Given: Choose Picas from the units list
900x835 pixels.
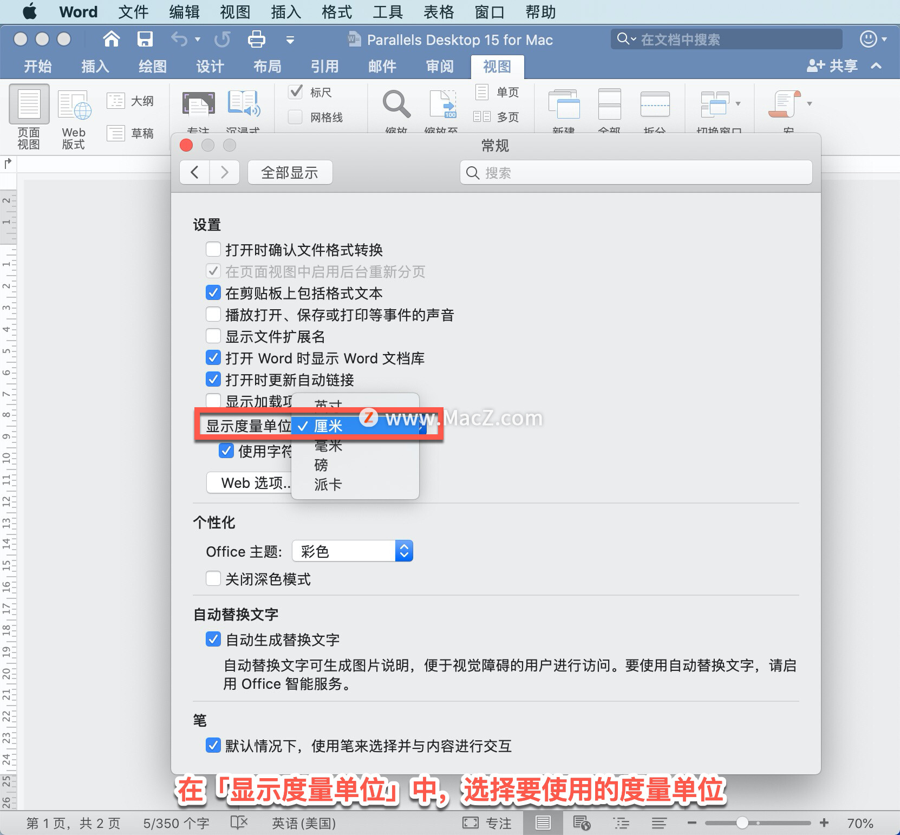Looking at the screenshot, I should pos(328,485).
